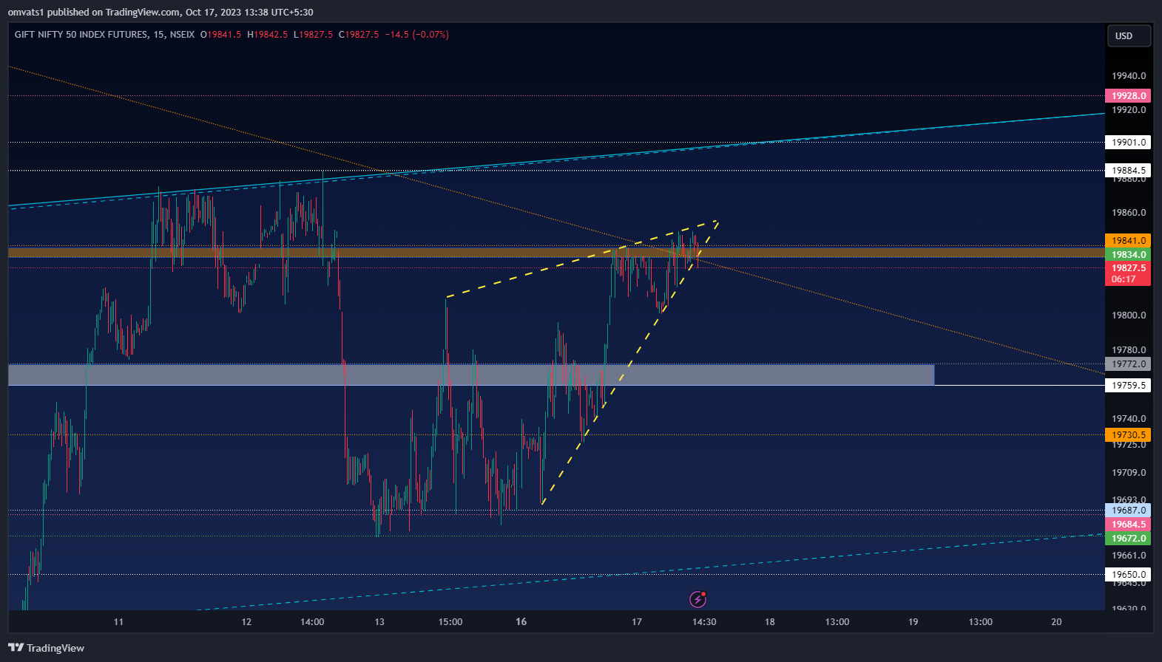Click the close value C19827.5

click(359, 35)
